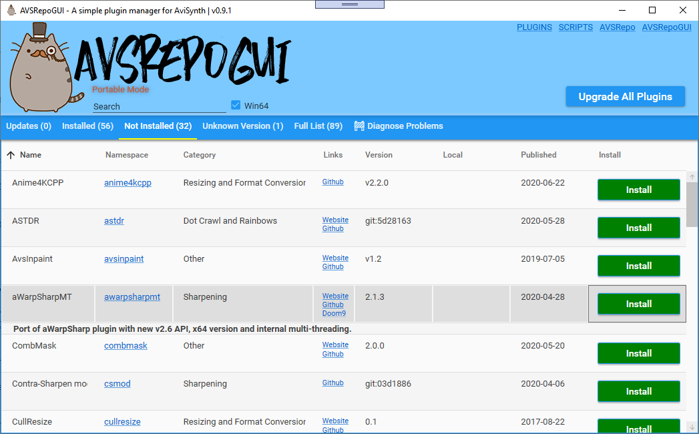Sort by the Namespace column header
Screen dimensions: 699x434
point(127,155)
